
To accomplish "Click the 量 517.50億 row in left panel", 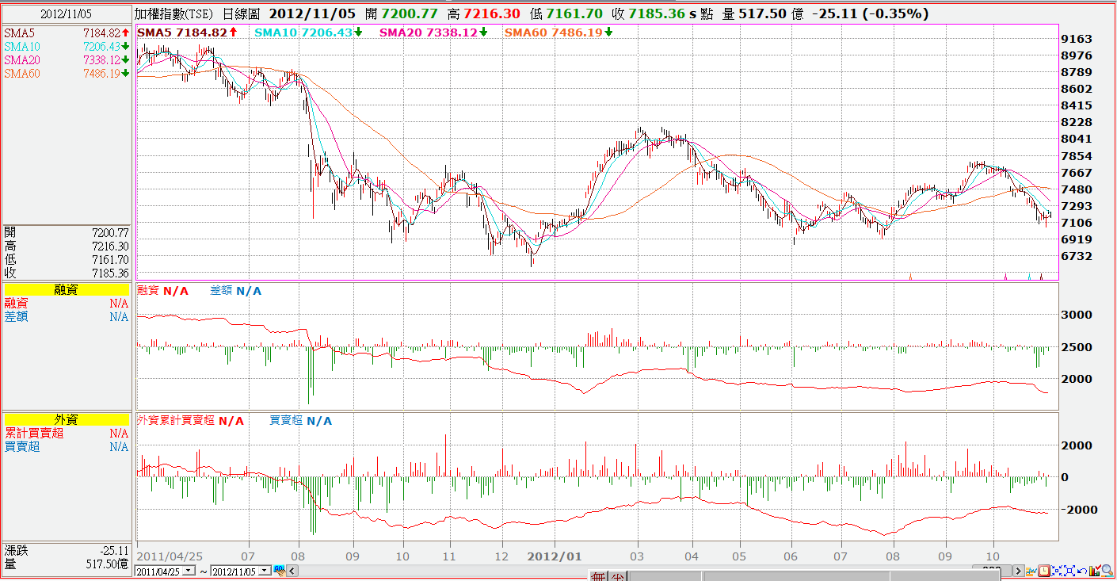I will click(67, 564).
